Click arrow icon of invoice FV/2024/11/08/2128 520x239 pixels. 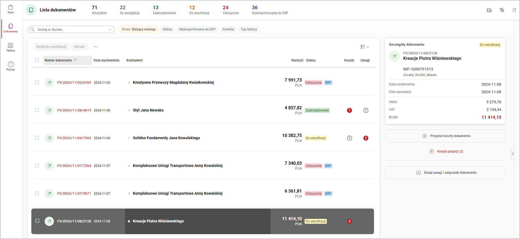click(x=49, y=221)
